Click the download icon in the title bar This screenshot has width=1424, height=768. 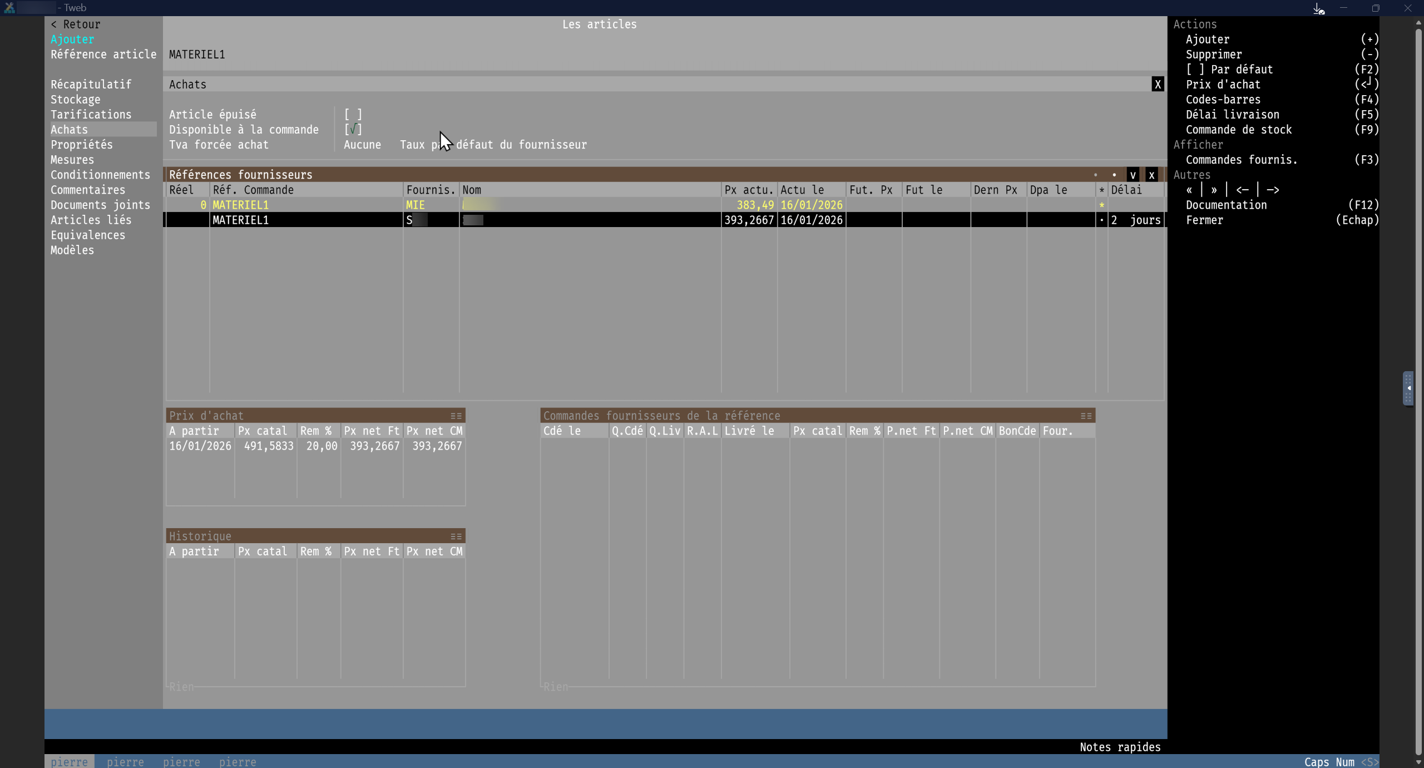tap(1318, 8)
